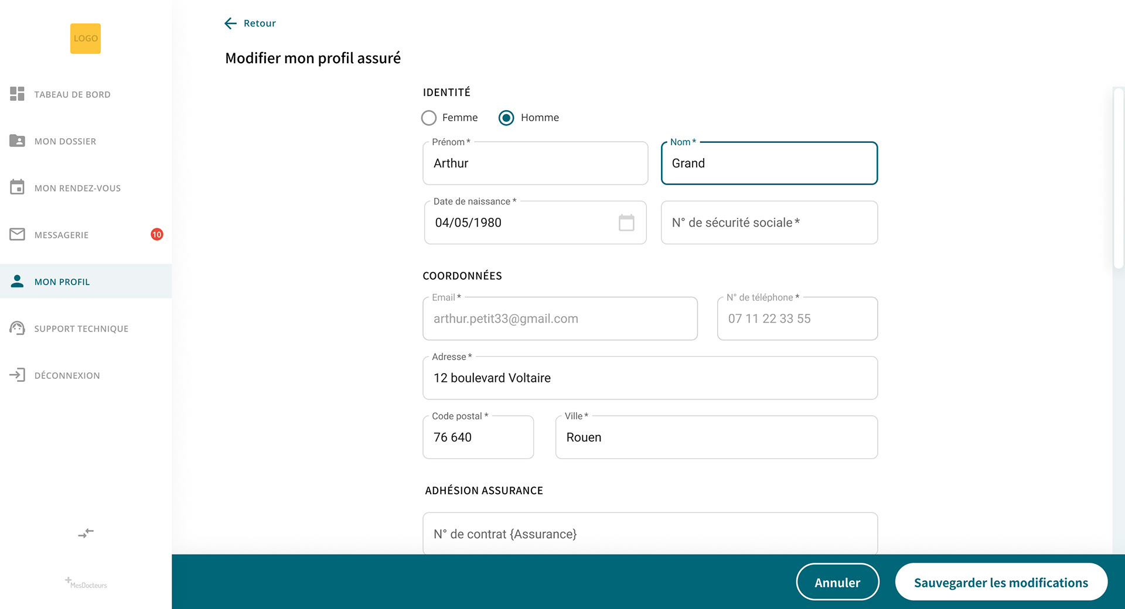Click the Email input field
Screen dimensions: 1125x609
560,319
